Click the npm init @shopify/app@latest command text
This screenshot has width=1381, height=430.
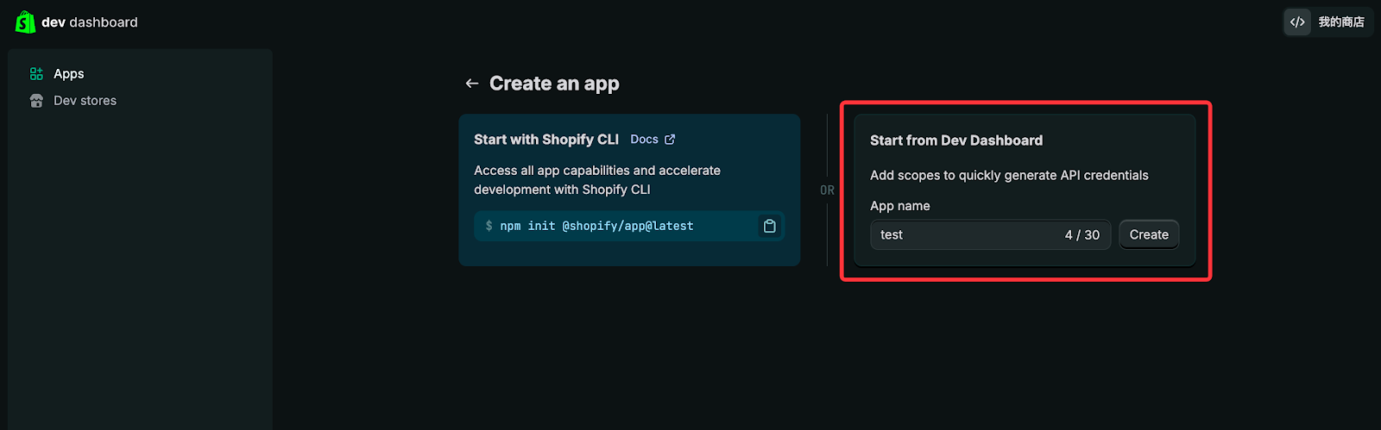coord(596,226)
